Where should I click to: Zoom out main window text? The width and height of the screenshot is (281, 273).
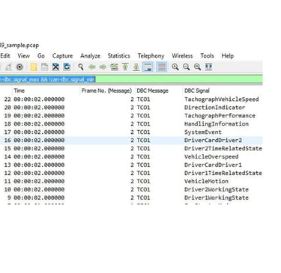186,67
